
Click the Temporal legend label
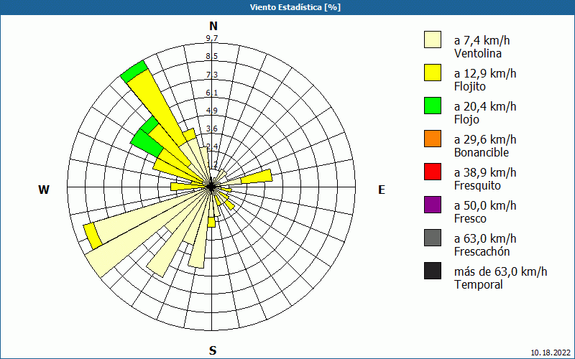click(x=479, y=284)
